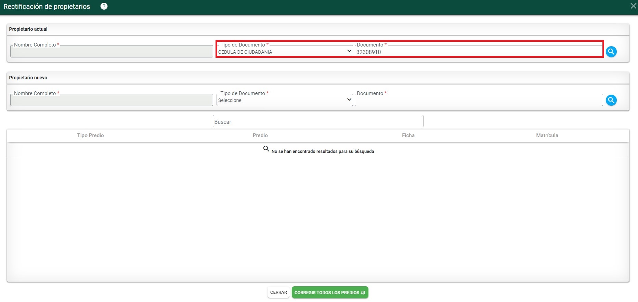Click the Propietario nuevo search magnifier icon
The width and height of the screenshot is (638, 302).
click(x=611, y=100)
